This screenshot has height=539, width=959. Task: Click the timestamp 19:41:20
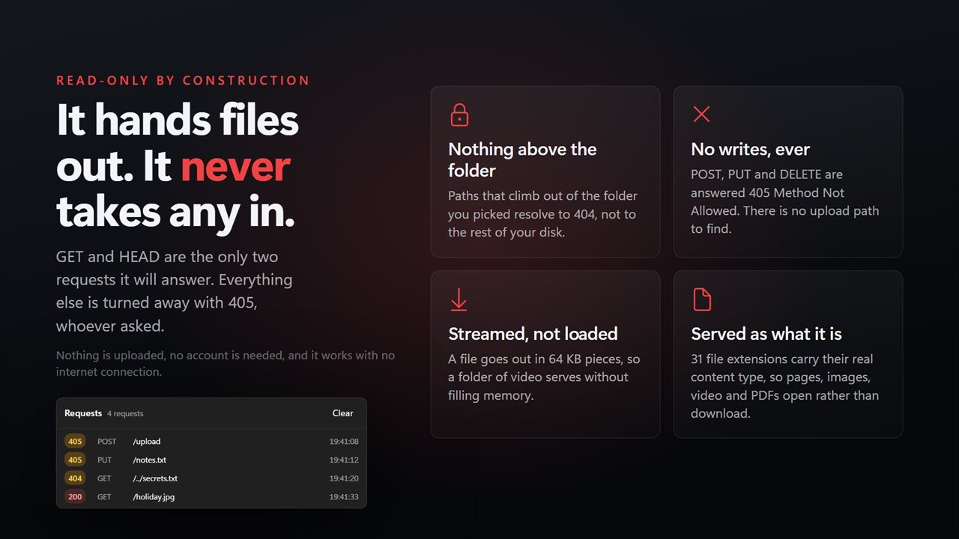click(x=344, y=478)
